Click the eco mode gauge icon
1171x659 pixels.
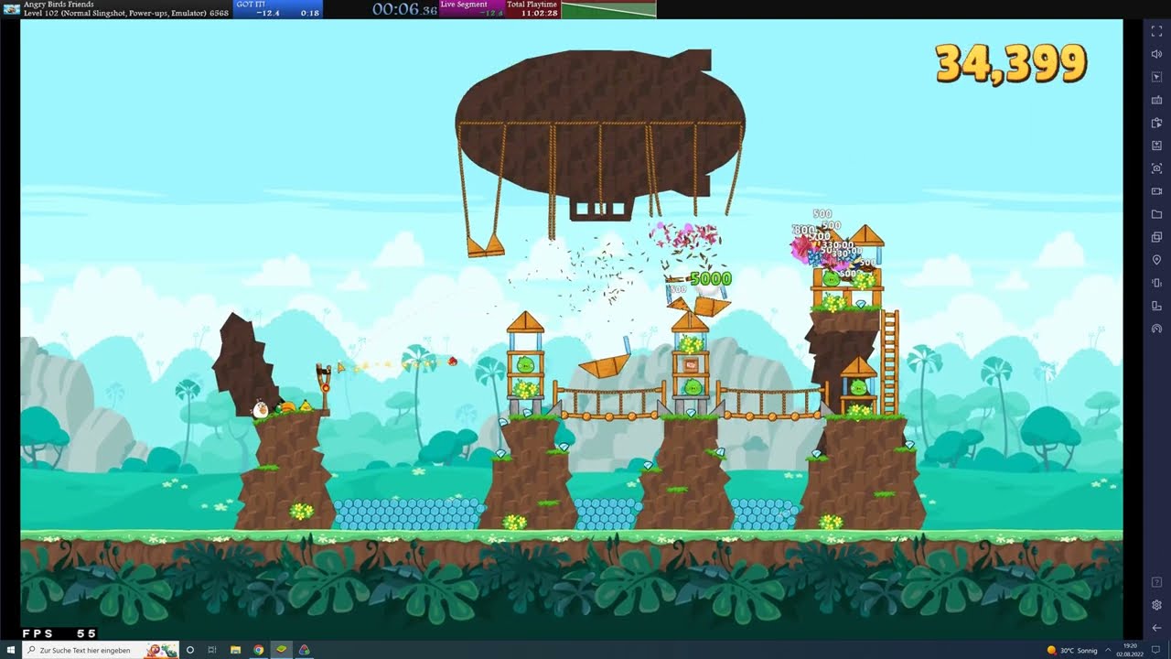point(1156,329)
